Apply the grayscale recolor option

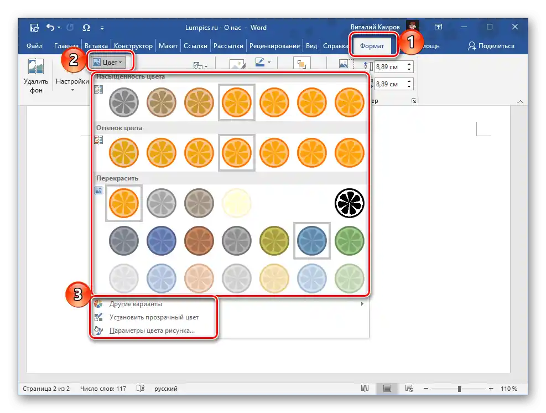click(161, 203)
